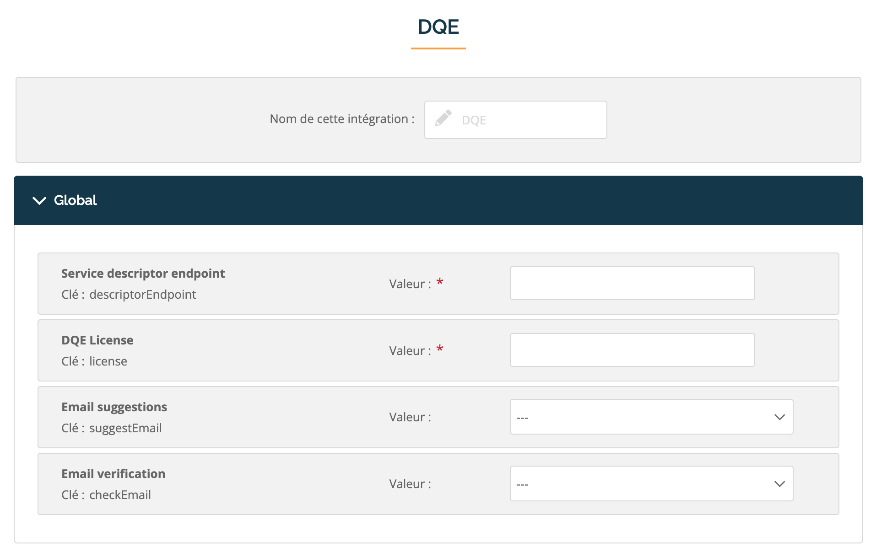Click the Valeur label in descriptorEndpoint row
876x559 pixels.
pos(410,284)
